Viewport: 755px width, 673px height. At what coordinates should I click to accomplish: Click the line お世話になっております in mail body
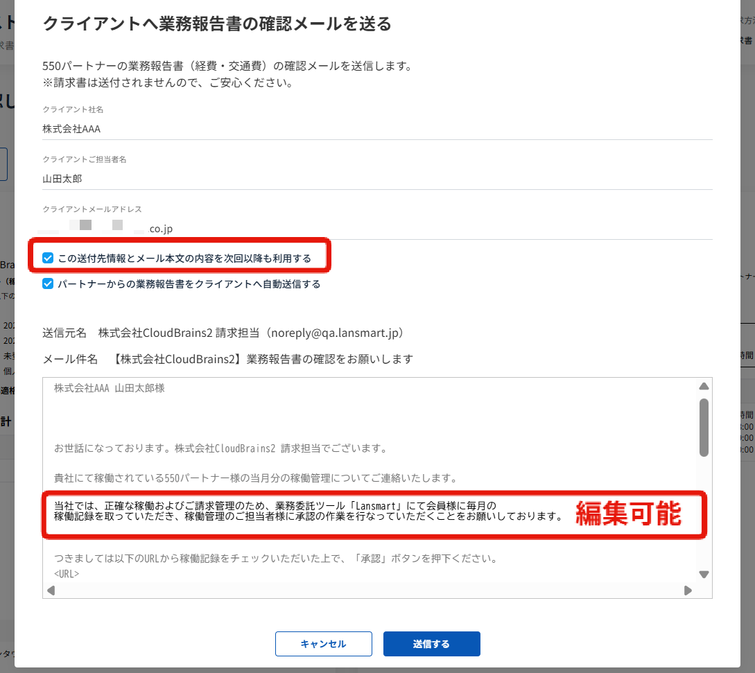(x=221, y=448)
